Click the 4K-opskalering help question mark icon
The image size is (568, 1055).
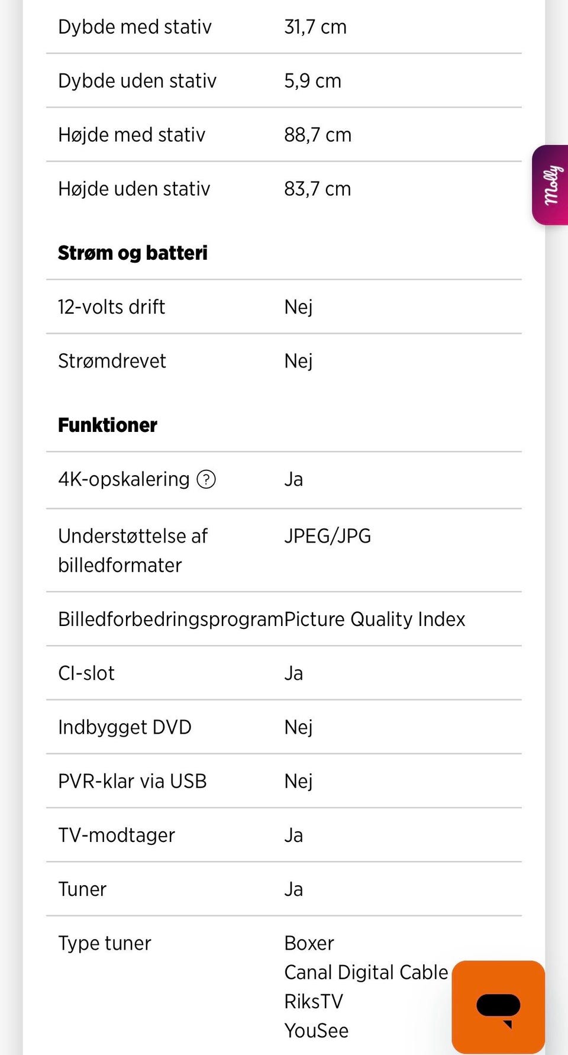point(206,479)
